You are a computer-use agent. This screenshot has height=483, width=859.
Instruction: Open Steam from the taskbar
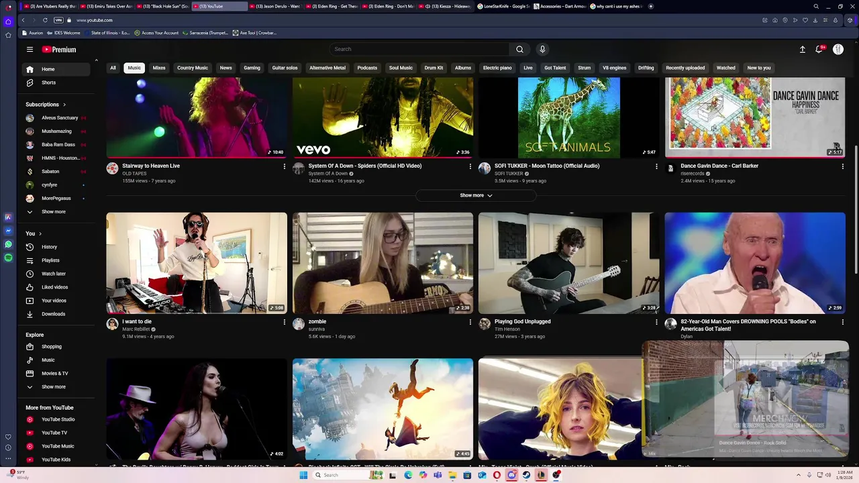point(526,475)
